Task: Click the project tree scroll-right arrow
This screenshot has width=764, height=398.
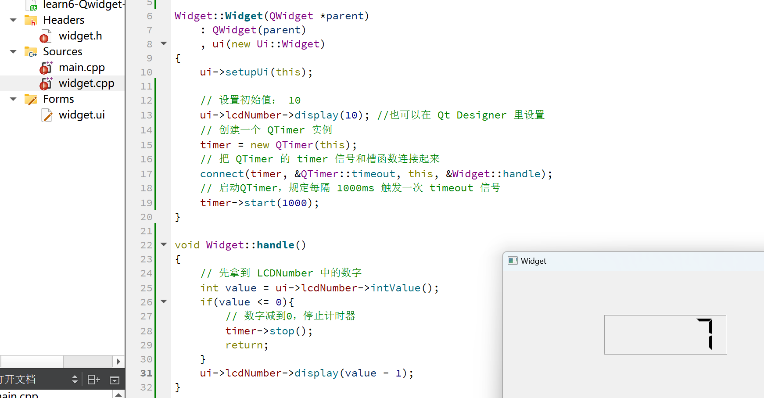Action: tap(118, 362)
